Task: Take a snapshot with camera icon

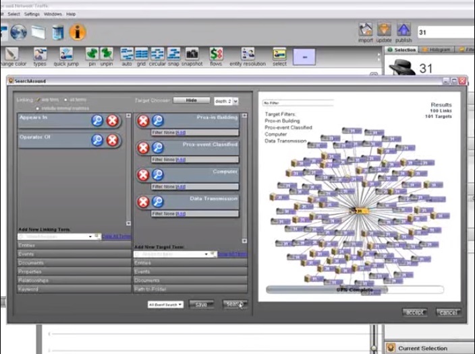Action: click(192, 55)
